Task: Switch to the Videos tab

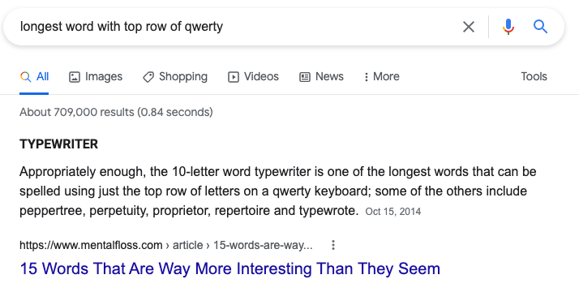Action: pyautogui.click(x=253, y=77)
